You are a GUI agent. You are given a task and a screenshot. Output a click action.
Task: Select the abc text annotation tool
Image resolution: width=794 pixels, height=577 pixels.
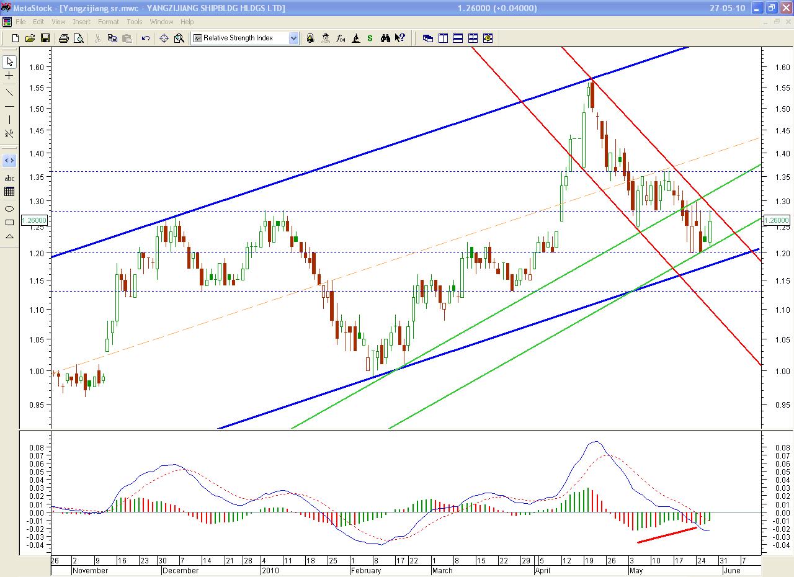tap(9, 178)
